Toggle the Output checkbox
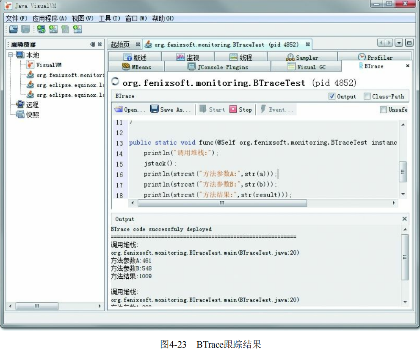 click(x=332, y=96)
